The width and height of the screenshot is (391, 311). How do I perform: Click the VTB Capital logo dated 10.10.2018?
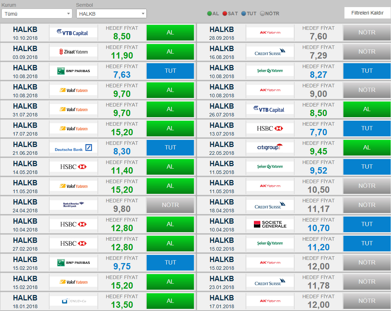pyautogui.click(x=73, y=33)
